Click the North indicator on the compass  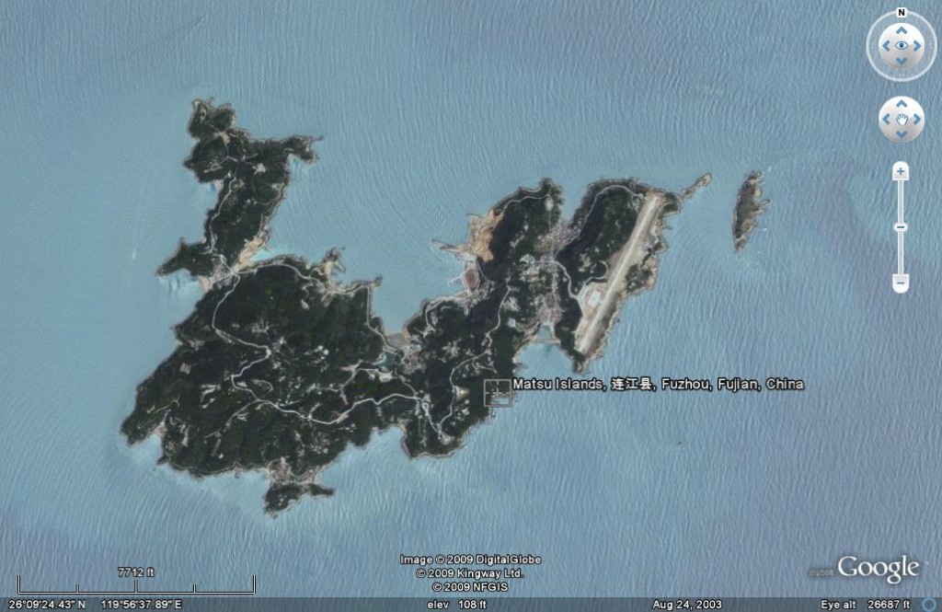901,13
